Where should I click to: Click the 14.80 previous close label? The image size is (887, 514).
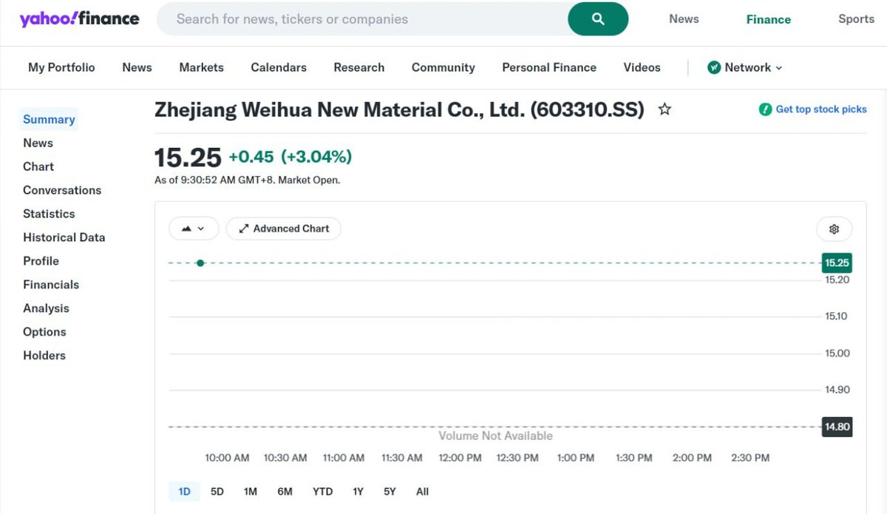click(x=837, y=427)
